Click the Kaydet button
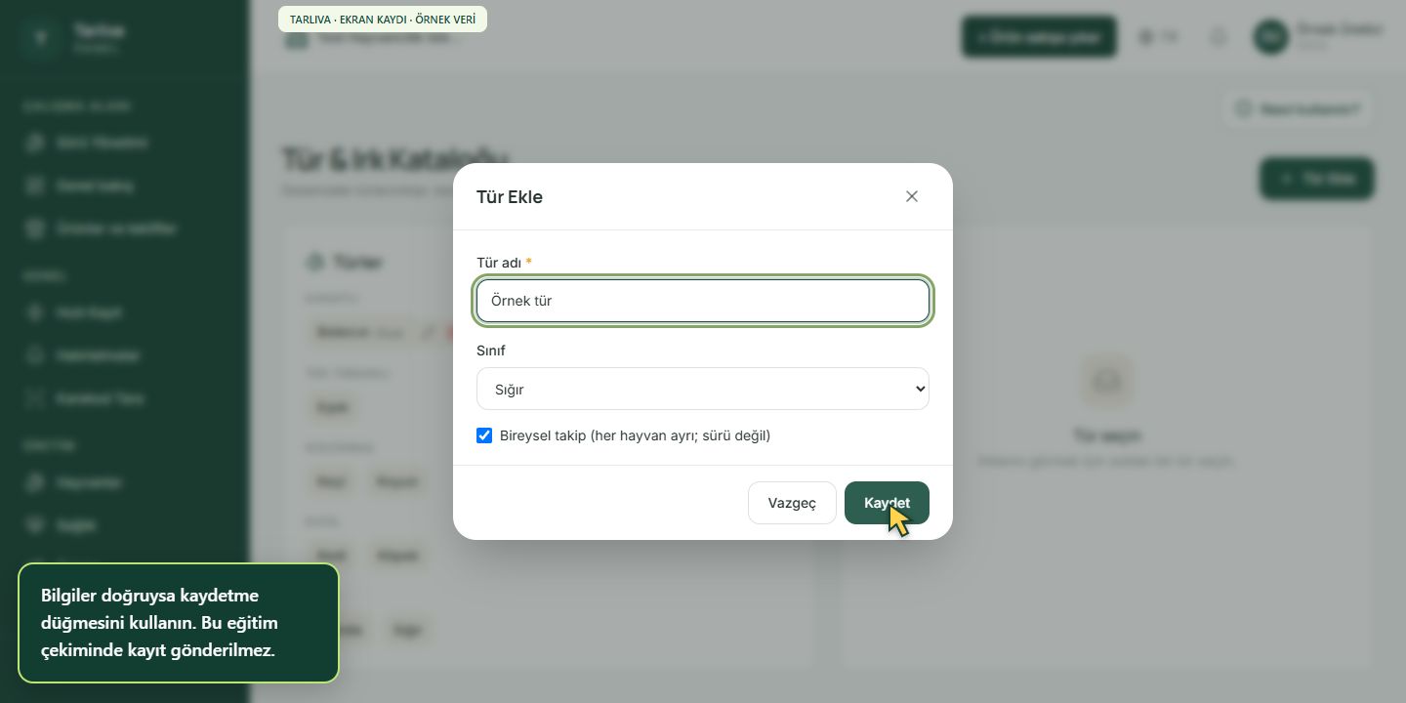The image size is (1406, 703). 887,503
